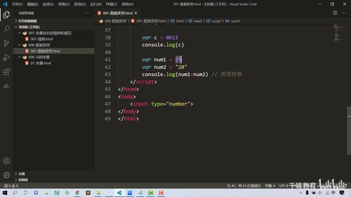Image resolution: width=351 pixels, height=197 pixels.
Task: Click line number 43 in gutter
Action: (x=107, y=74)
